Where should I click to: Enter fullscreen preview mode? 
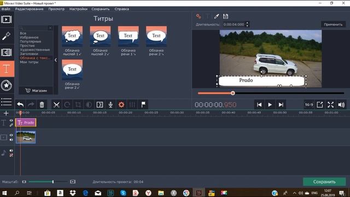330,105
